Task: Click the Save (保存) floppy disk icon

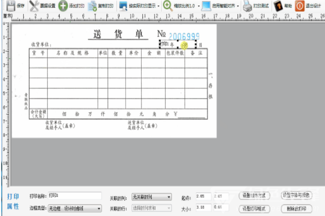Action: pos(11,6)
